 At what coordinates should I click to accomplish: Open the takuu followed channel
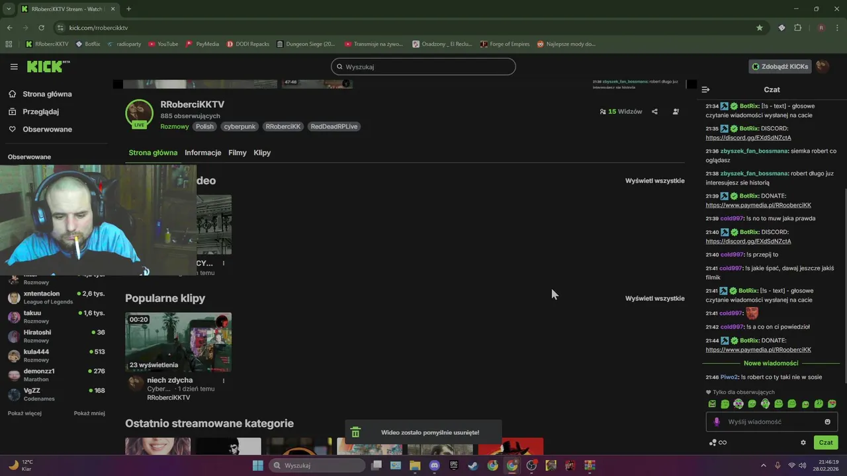pos(56,317)
